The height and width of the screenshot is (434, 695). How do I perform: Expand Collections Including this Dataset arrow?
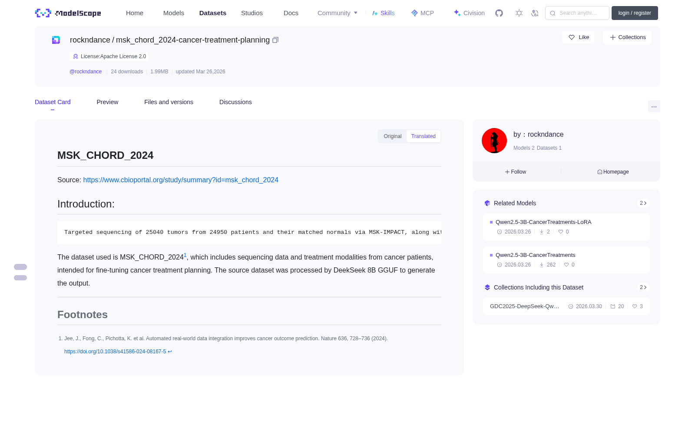click(x=643, y=287)
